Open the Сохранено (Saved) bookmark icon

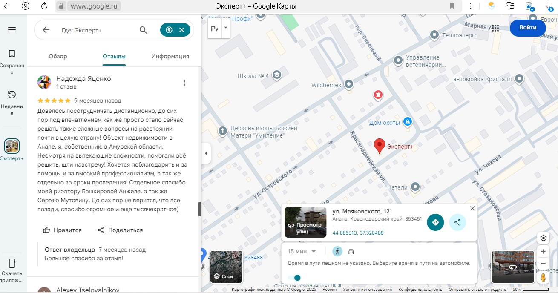point(12,54)
